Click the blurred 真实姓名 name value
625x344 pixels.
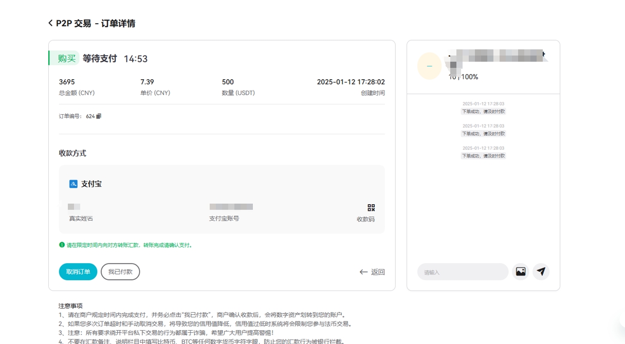(x=74, y=207)
